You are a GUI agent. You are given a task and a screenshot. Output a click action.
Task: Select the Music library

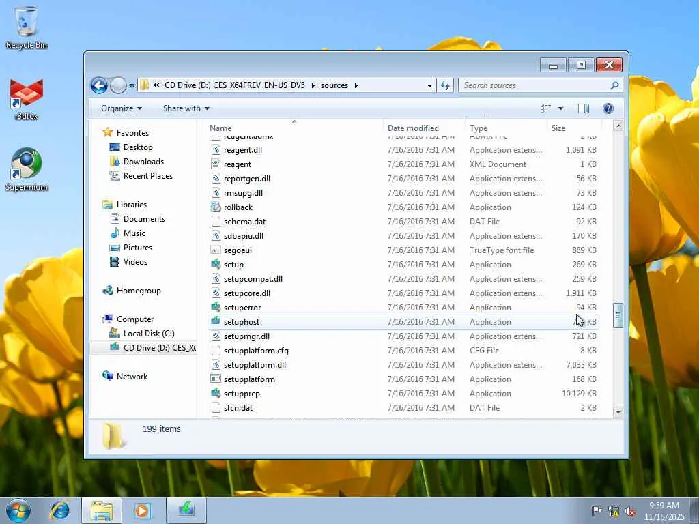coord(128,233)
